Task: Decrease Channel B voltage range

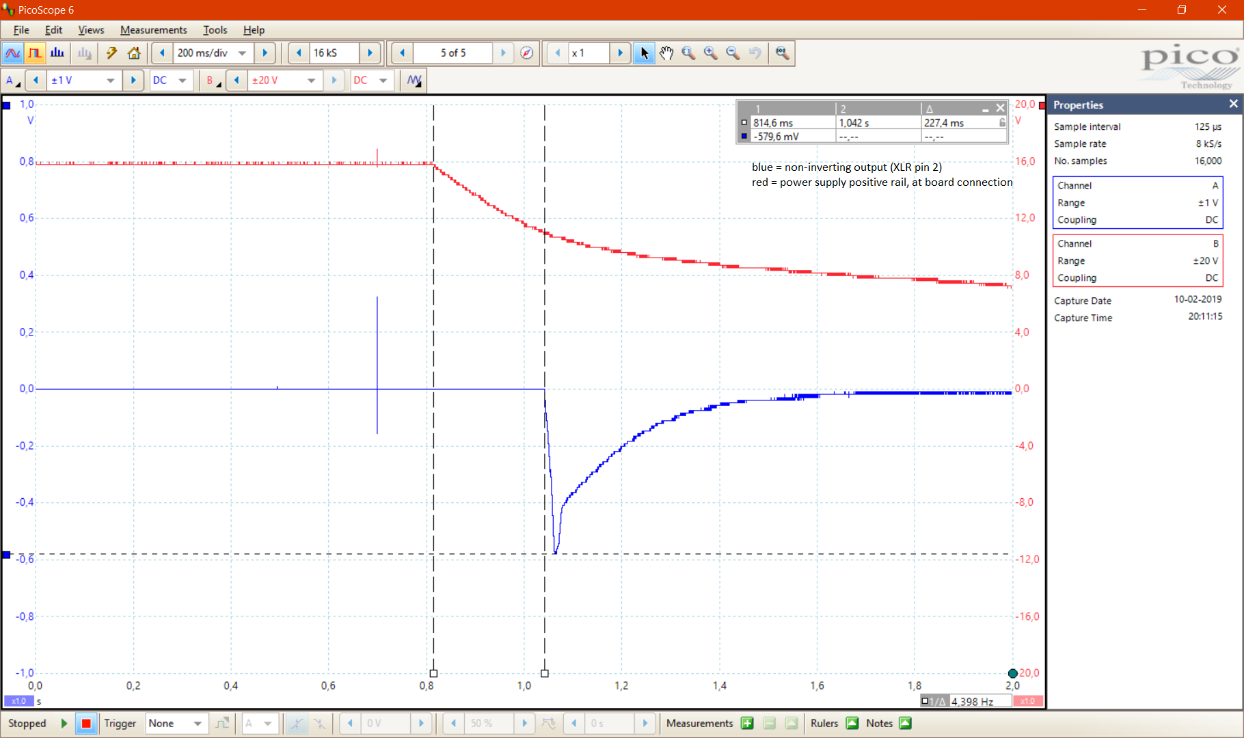Action: click(x=236, y=80)
